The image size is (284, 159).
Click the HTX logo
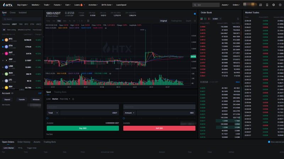click(x=7, y=5)
